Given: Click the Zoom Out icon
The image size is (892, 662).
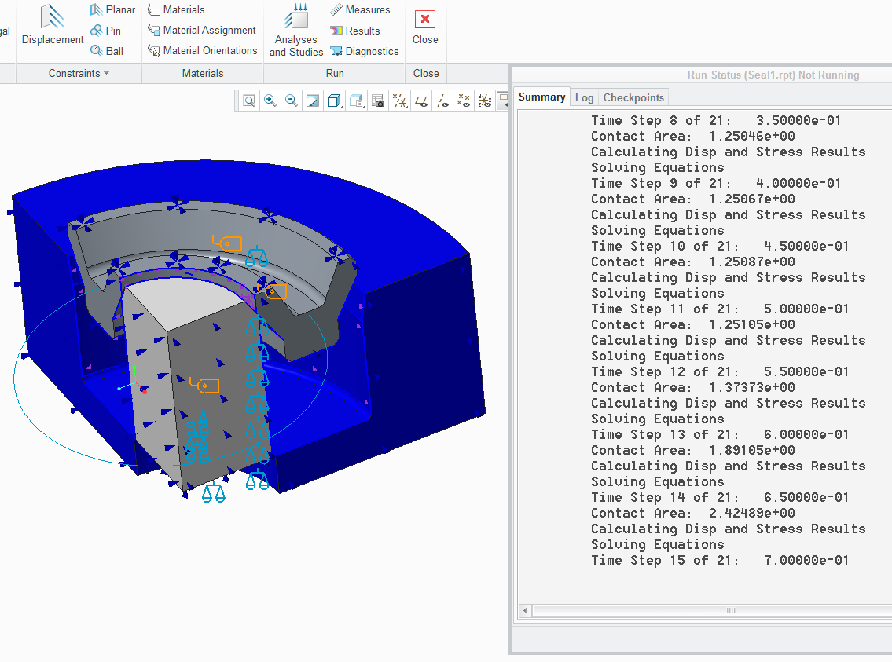Looking at the screenshot, I should pos(292,101).
